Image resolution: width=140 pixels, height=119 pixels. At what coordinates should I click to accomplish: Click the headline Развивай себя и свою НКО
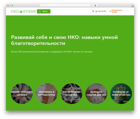pyautogui.click(x=64, y=40)
